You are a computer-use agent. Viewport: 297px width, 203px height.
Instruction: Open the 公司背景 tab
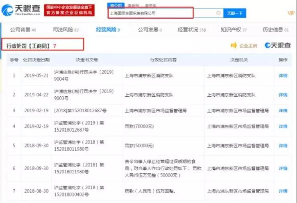tap(23, 30)
